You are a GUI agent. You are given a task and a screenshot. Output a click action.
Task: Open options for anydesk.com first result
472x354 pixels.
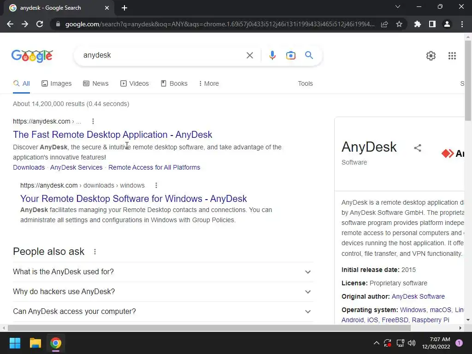(93, 121)
